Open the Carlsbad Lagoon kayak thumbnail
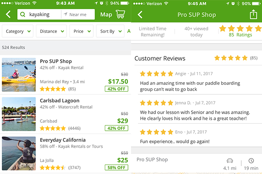 (19, 114)
